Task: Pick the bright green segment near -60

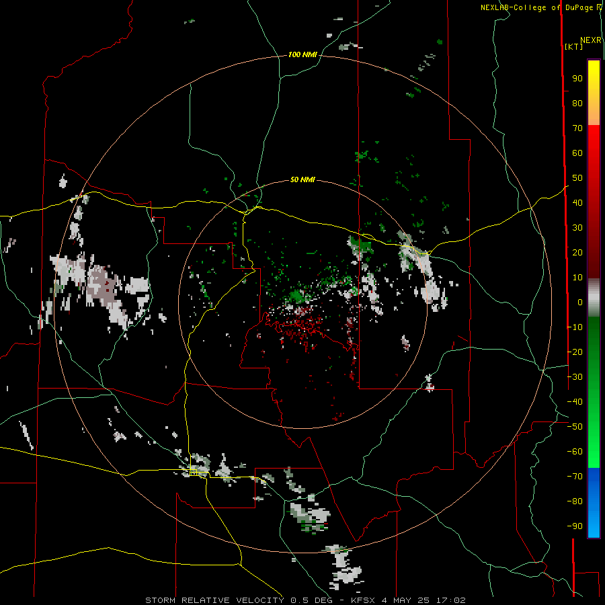Action: click(594, 452)
